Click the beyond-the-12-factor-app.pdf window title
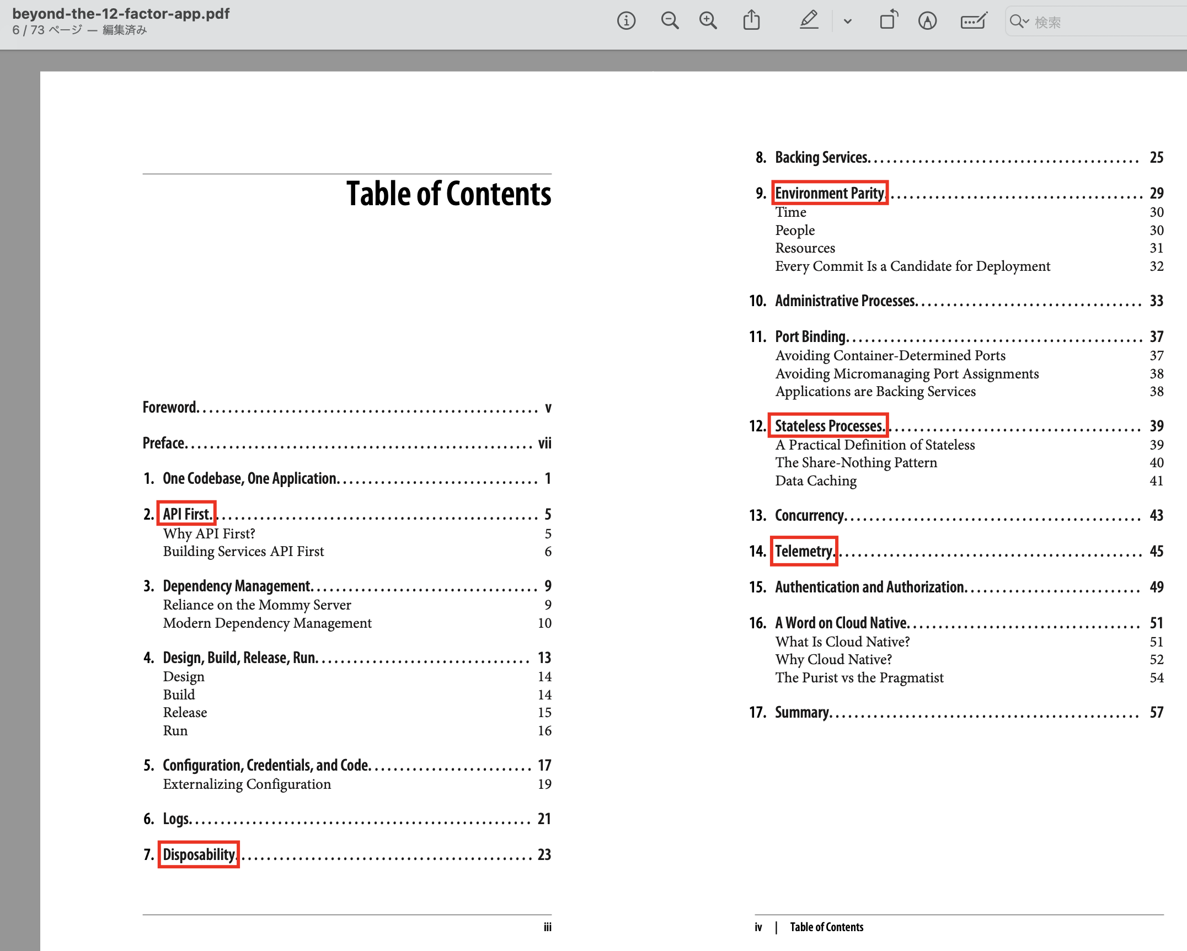The image size is (1187, 951). 121,13
